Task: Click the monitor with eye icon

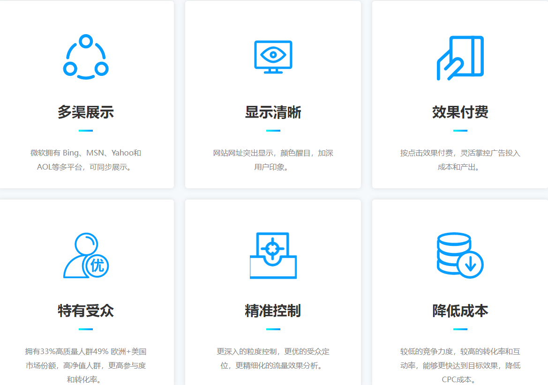Action: [x=273, y=57]
